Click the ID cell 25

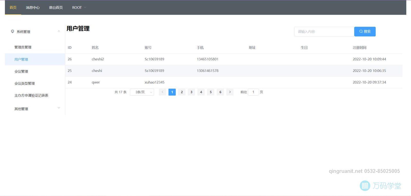[x=70, y=71]
